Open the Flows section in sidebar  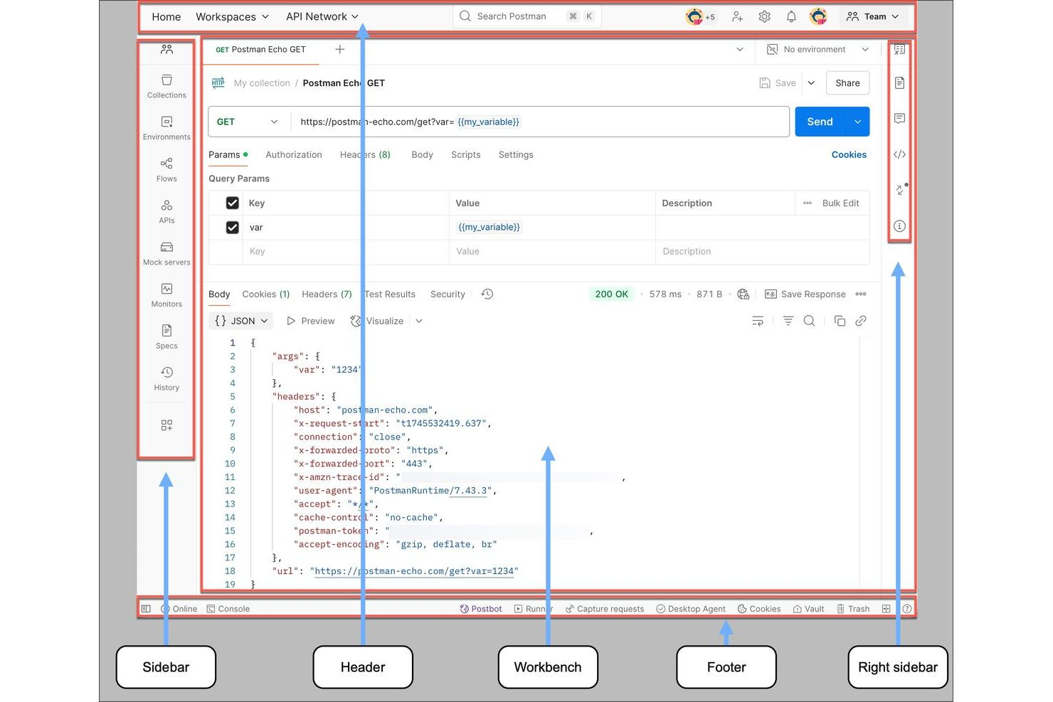pos(166,169)
